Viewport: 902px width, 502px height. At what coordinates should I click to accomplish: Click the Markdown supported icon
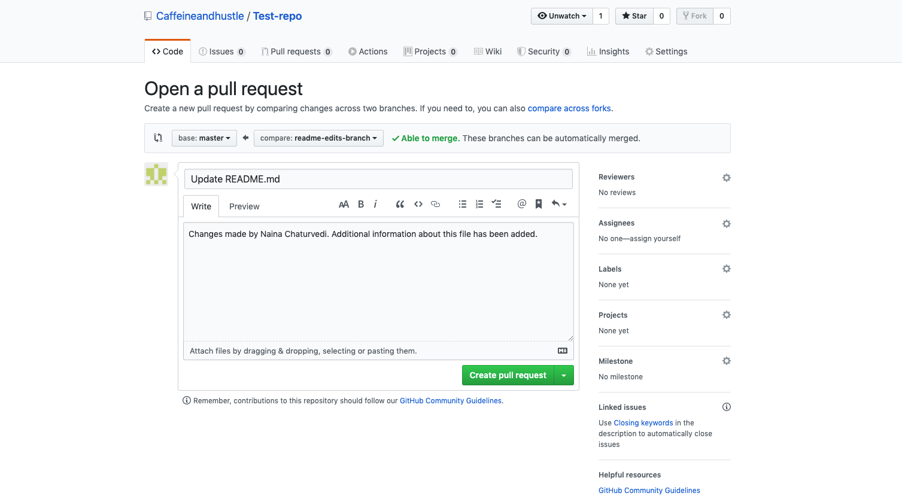[563, 351]
